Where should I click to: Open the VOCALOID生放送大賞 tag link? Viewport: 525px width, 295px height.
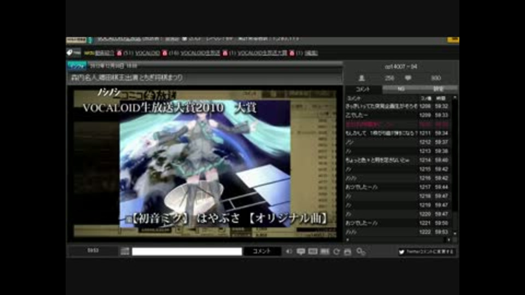(x=262, y=53)
